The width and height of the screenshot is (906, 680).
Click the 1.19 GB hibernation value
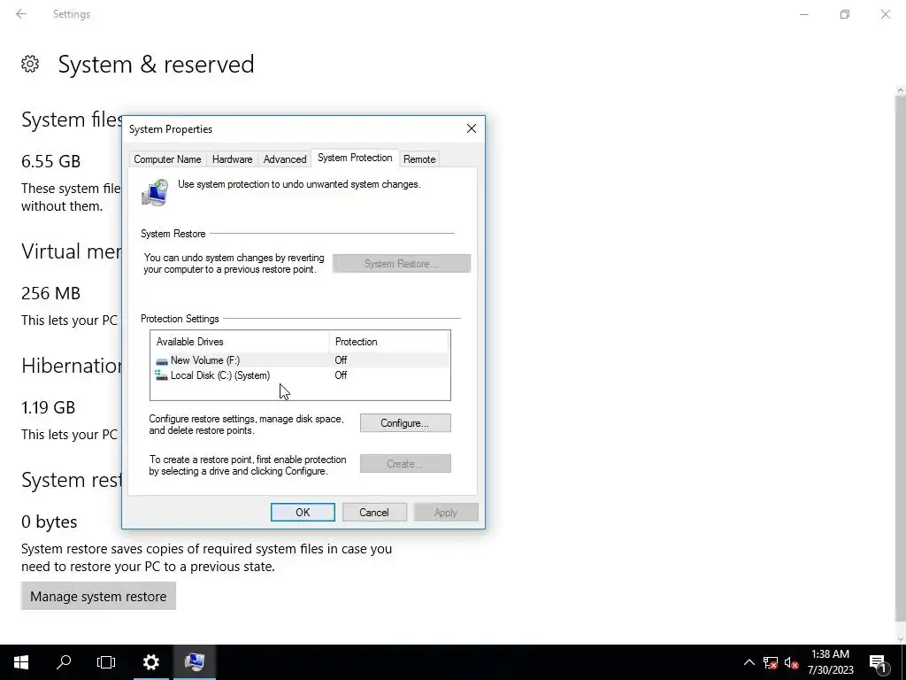49,407
